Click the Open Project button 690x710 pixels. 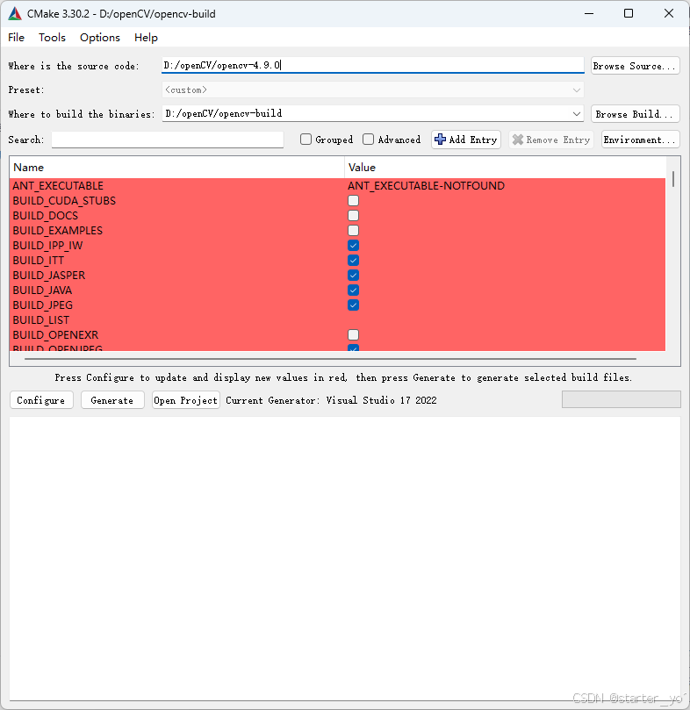(186, 400)
